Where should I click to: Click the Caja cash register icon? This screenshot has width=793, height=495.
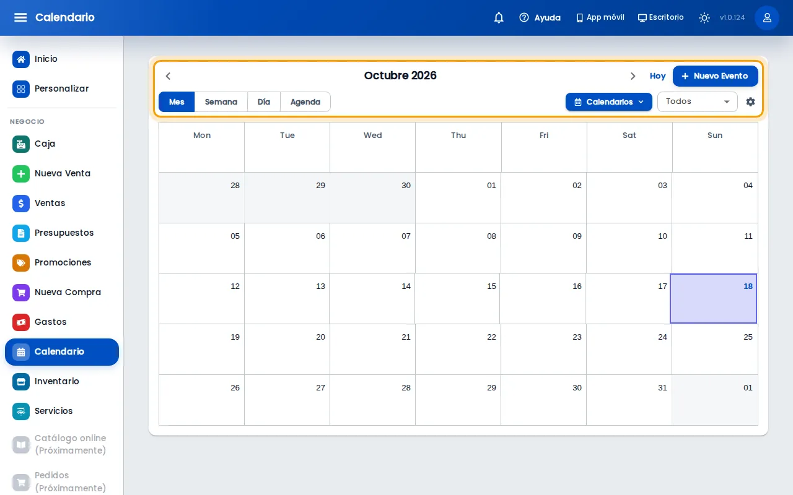tap(21, 144)
